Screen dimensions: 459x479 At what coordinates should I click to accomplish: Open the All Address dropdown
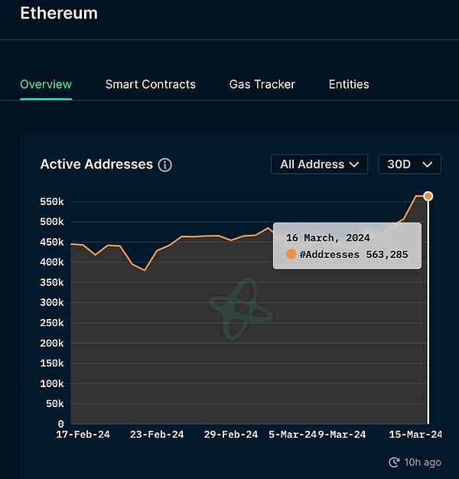click(319, 165)
